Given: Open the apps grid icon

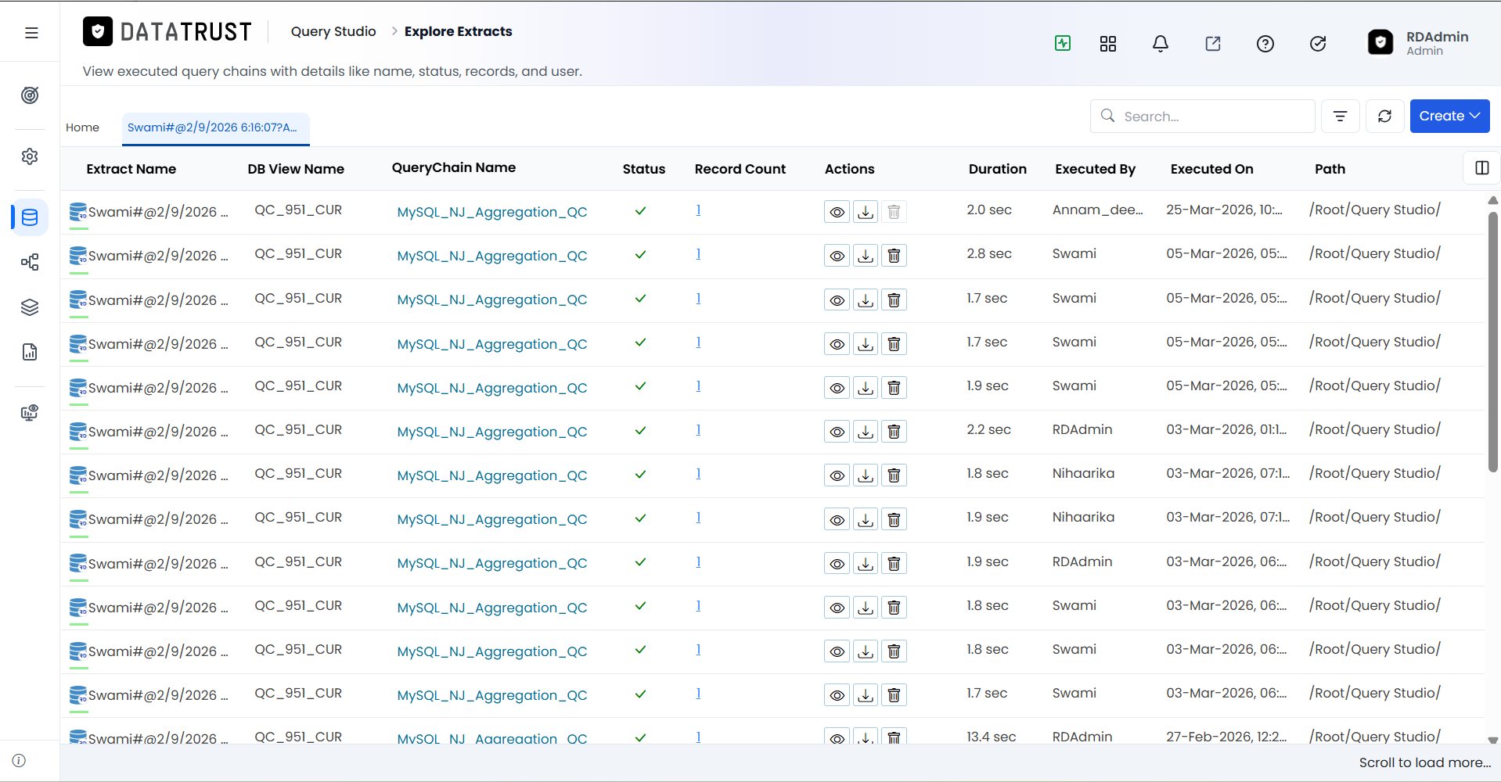Looking at the screenshot, I should coord(1108,44).
